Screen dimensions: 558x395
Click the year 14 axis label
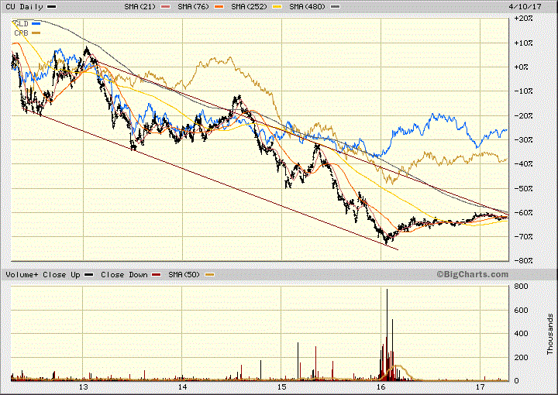[183, 387]
